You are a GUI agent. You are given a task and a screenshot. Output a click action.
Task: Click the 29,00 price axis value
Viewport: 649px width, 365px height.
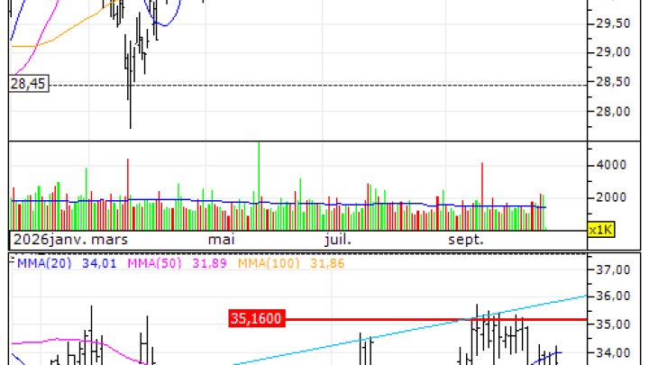(x=613, y=52)
